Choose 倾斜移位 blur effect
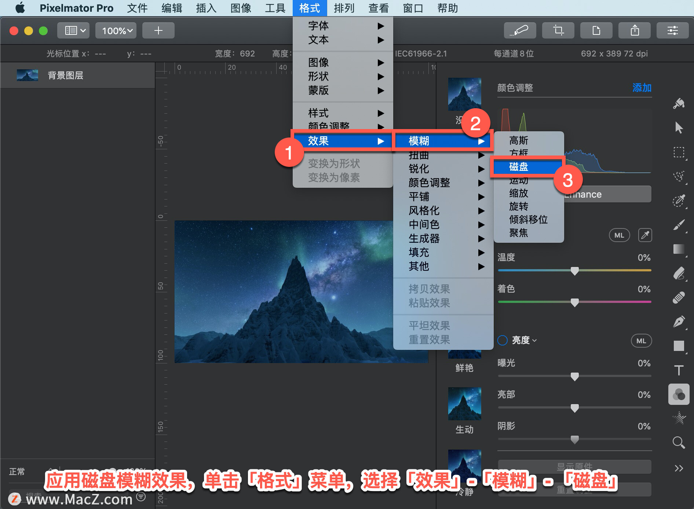The width and height of the screenshot is (694, 509). [529, 219]
